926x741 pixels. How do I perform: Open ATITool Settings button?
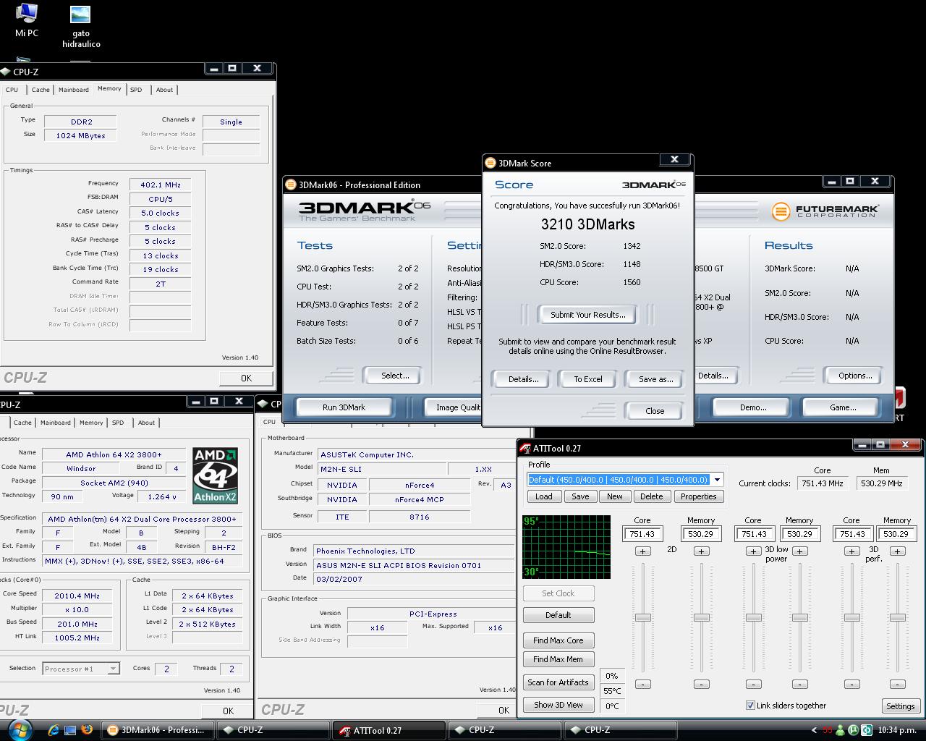click(x=901, y=706)
